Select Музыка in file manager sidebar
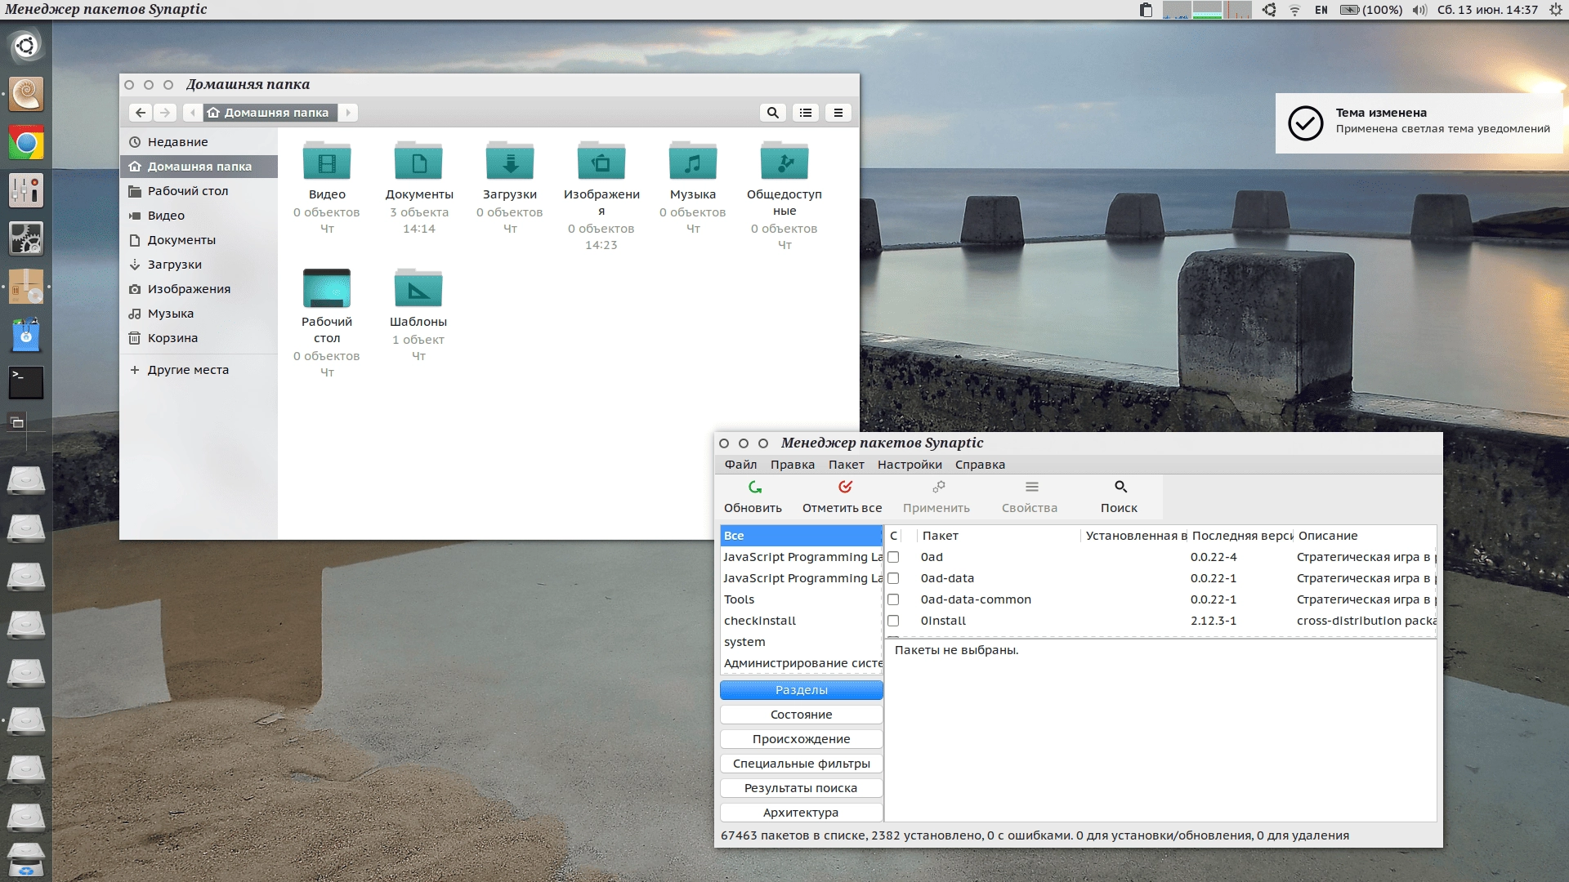1569x882 pixels. click(x=199, y=314)
